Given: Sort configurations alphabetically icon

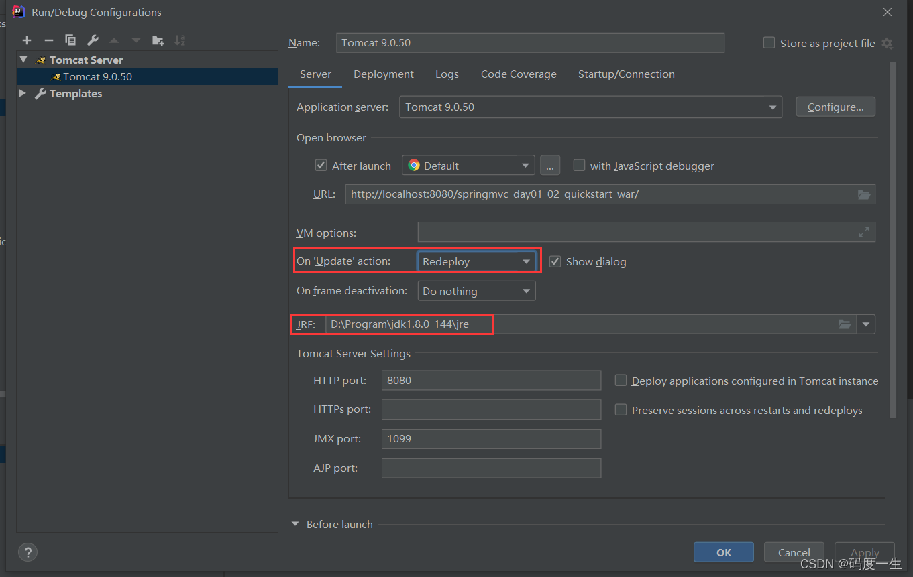Looking at the screenshot, I should click(180, 40).
